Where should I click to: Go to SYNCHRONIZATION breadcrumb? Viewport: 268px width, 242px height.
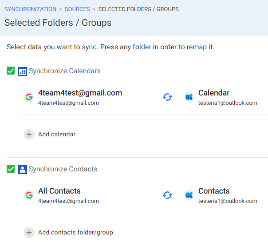[30, 9]
